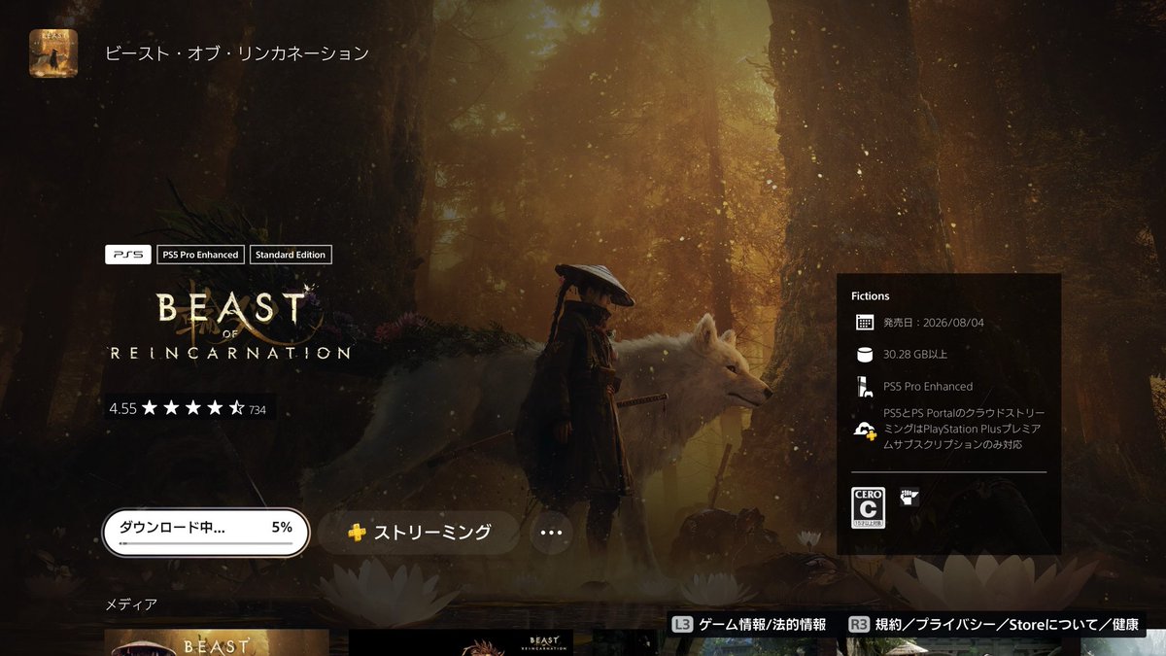This screenshot has width=1166, height=656.
Task: Click the cloud streaming plus icon
Action: (865, 431)
